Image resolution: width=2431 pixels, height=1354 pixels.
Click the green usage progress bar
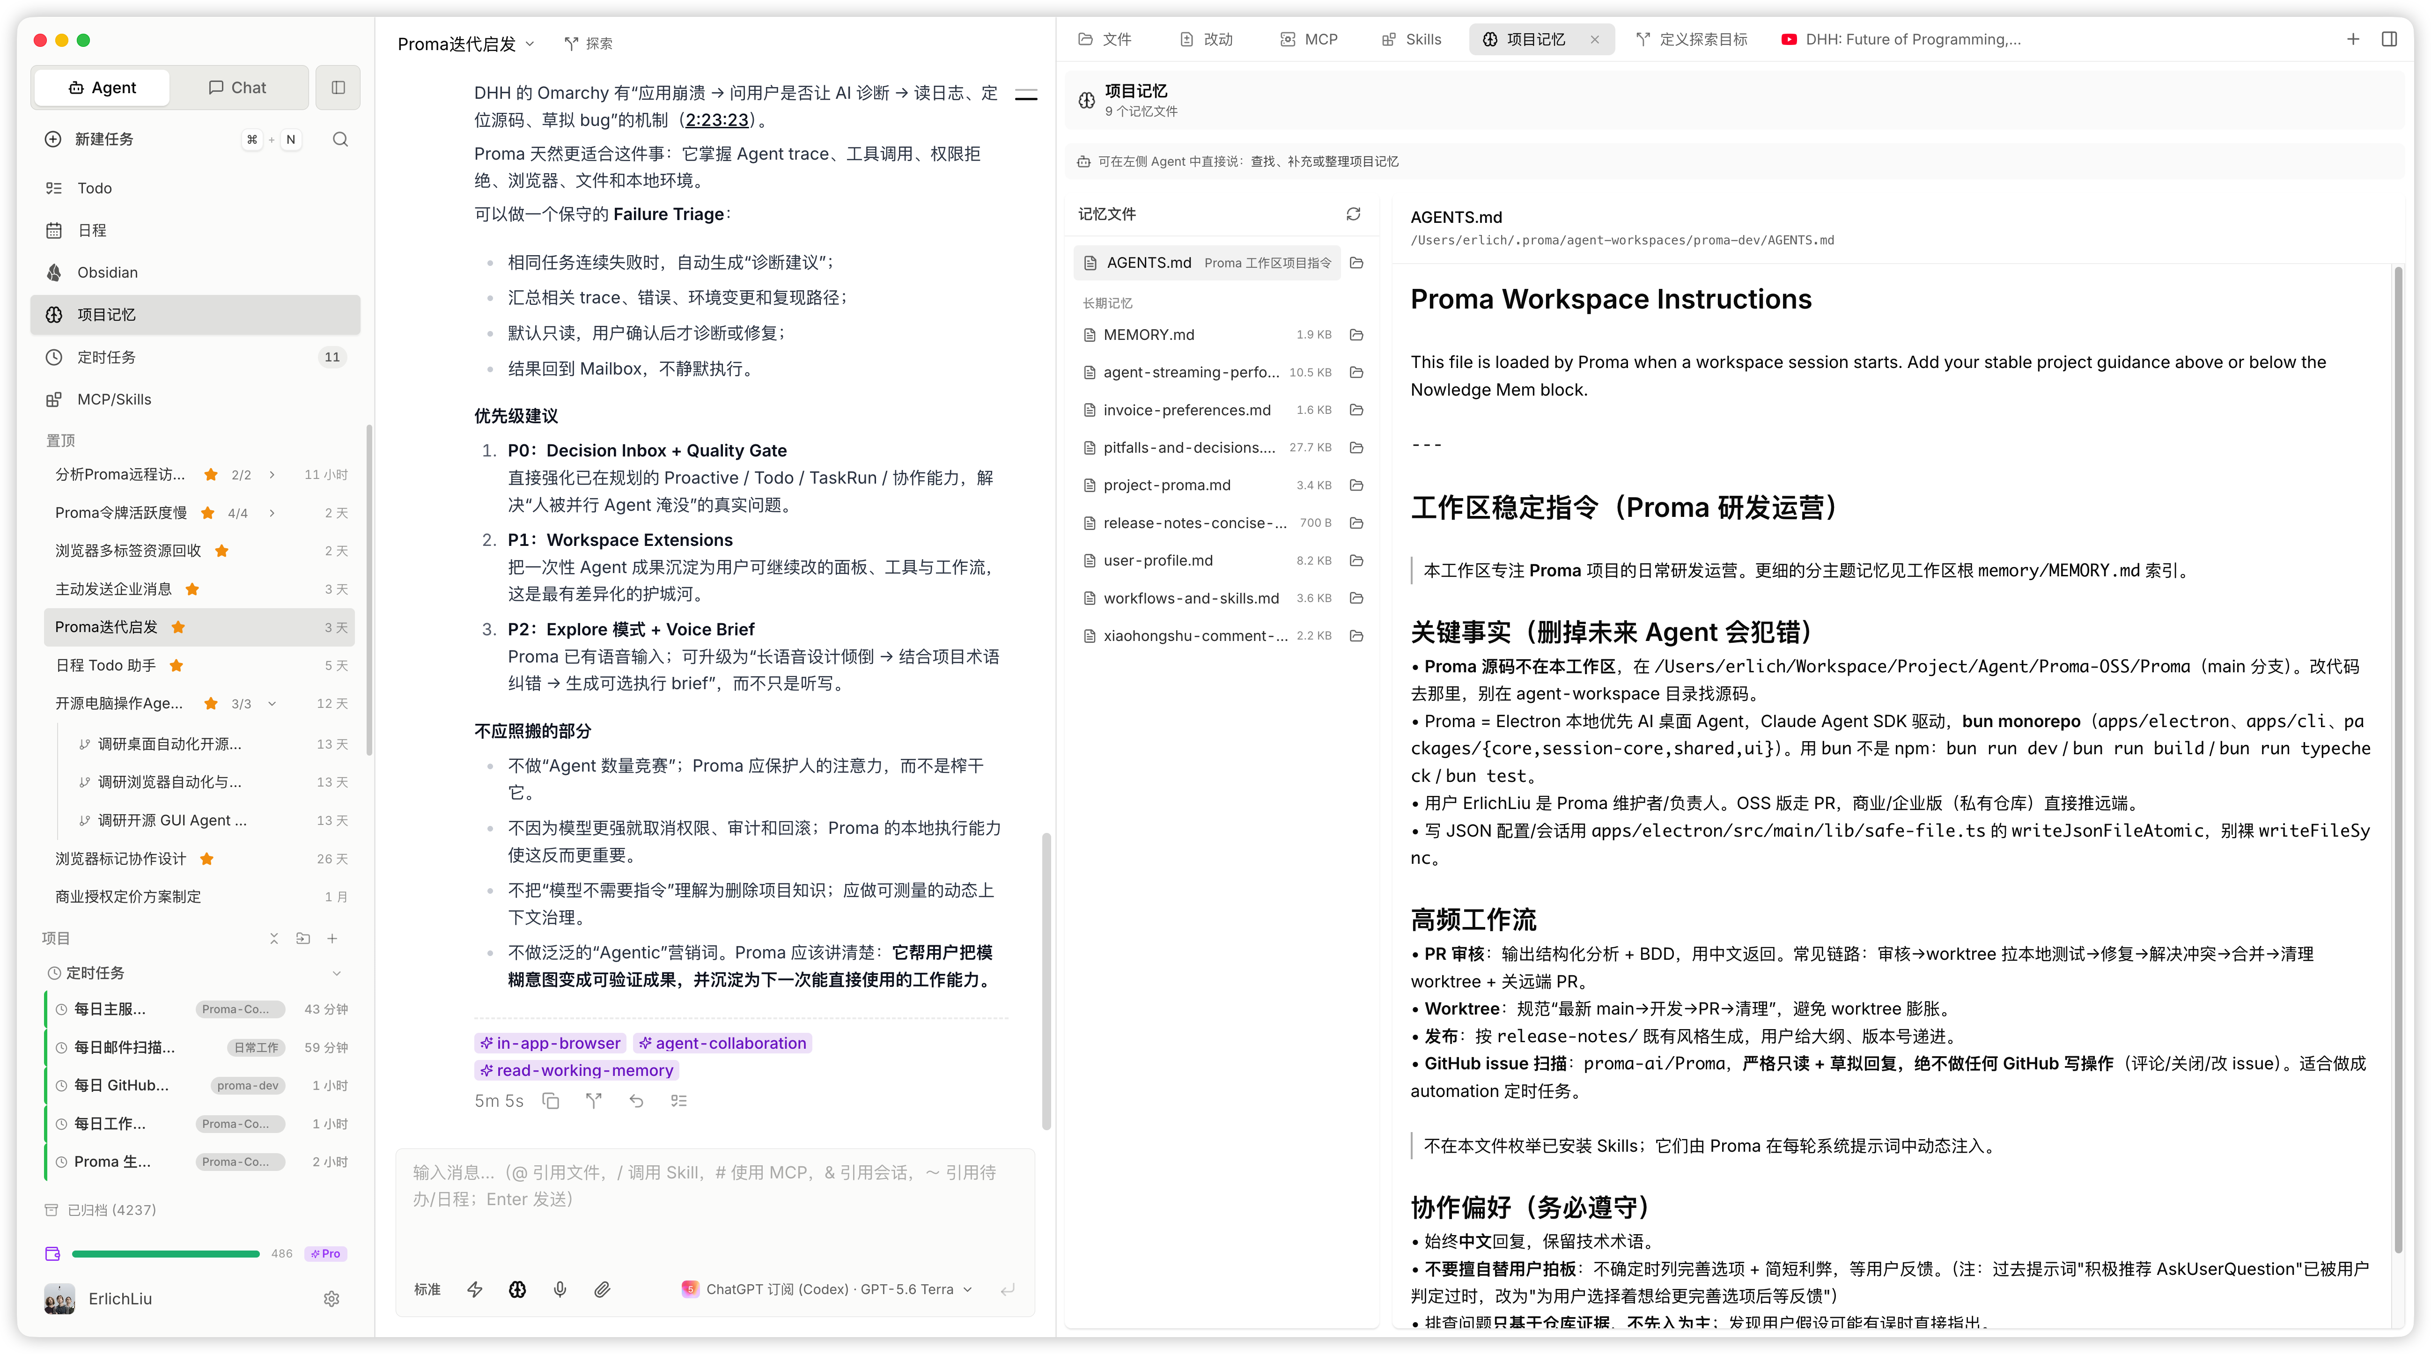coord(165,1254)
